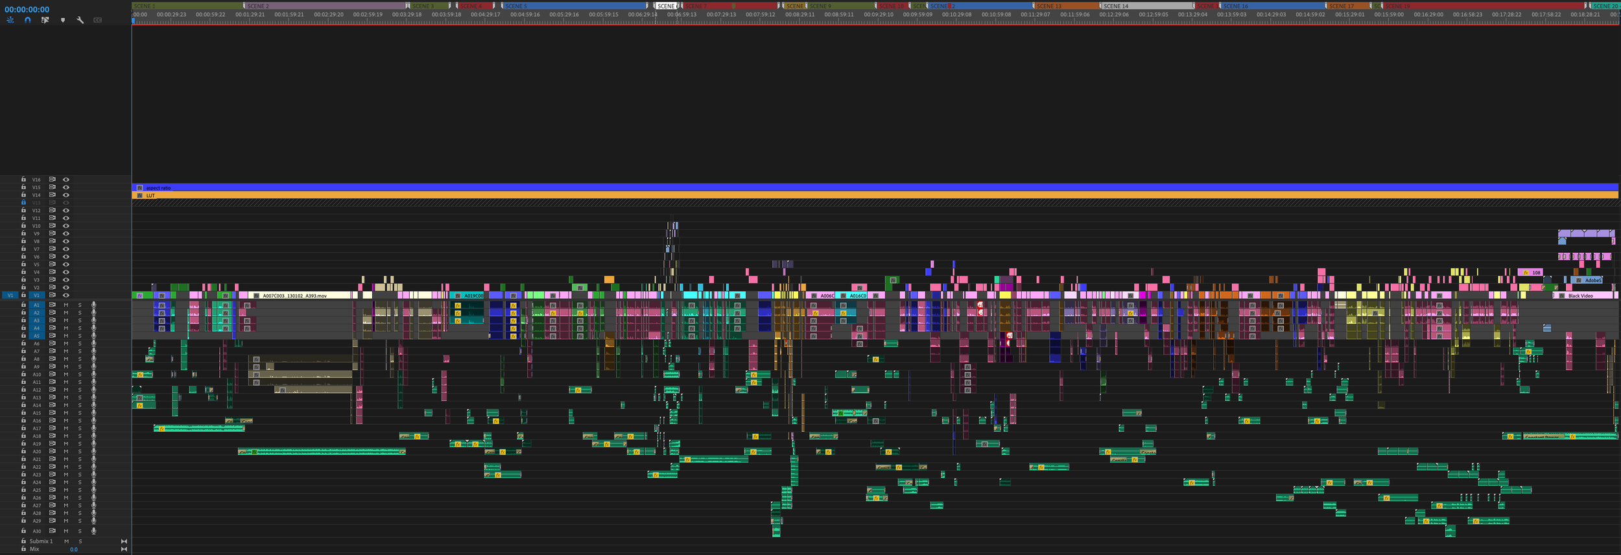Toggle lock on Submix 1 track
The width and height of the screenshot is (1621, 555).
23,541
